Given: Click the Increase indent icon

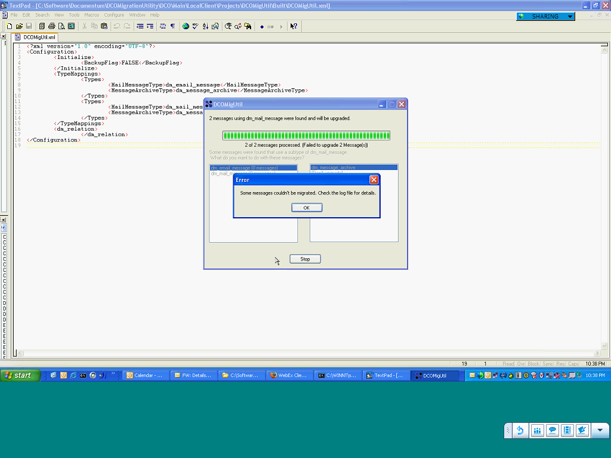Looking at the screenshot, I should click(x=150, y=26).
